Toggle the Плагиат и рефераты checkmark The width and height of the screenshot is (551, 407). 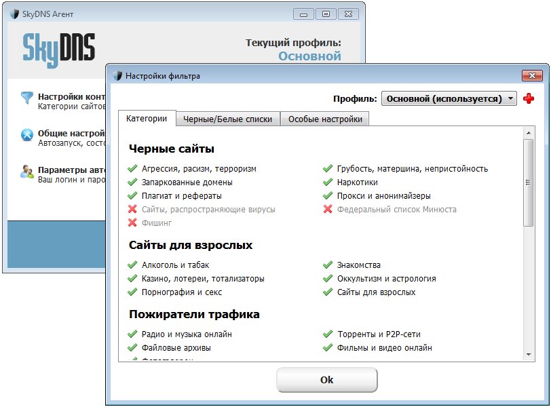tap(132, 195)
